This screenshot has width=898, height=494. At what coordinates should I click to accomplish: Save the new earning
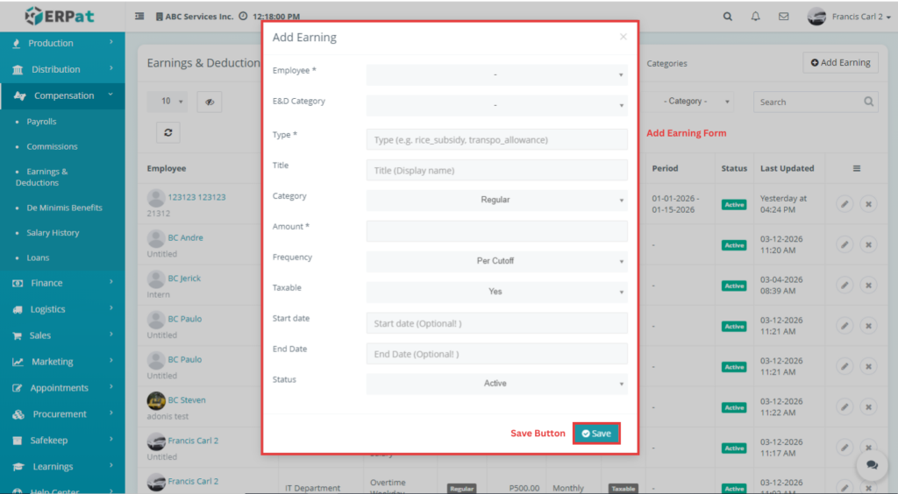coord(596,434)
